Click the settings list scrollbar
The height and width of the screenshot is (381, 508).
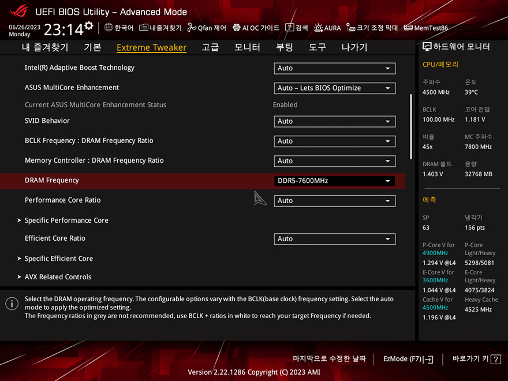click(411, 126)
